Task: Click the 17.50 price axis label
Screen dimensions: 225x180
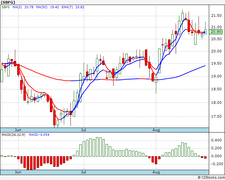Action: click(216, 116)
